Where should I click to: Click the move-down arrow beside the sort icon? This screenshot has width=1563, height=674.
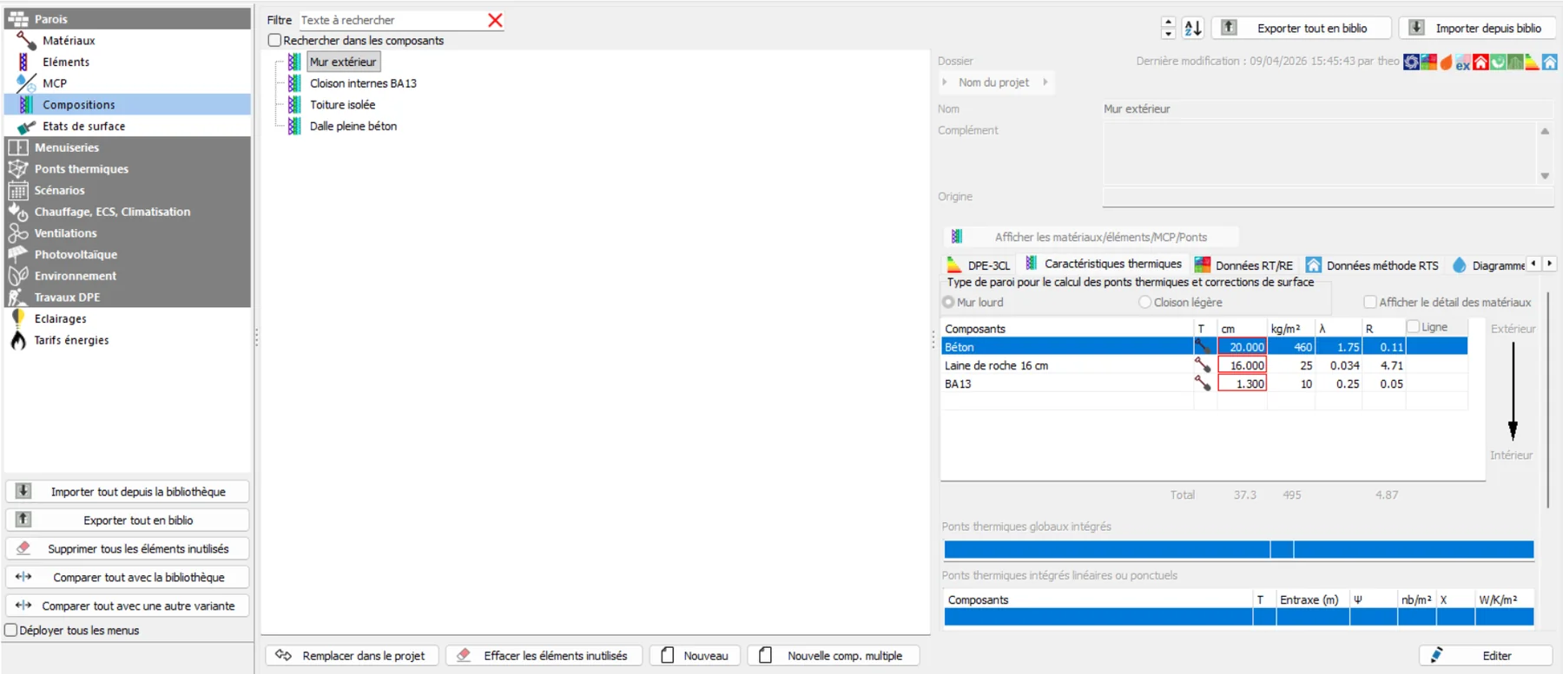pyautogui.click(x=1168, y=34)
